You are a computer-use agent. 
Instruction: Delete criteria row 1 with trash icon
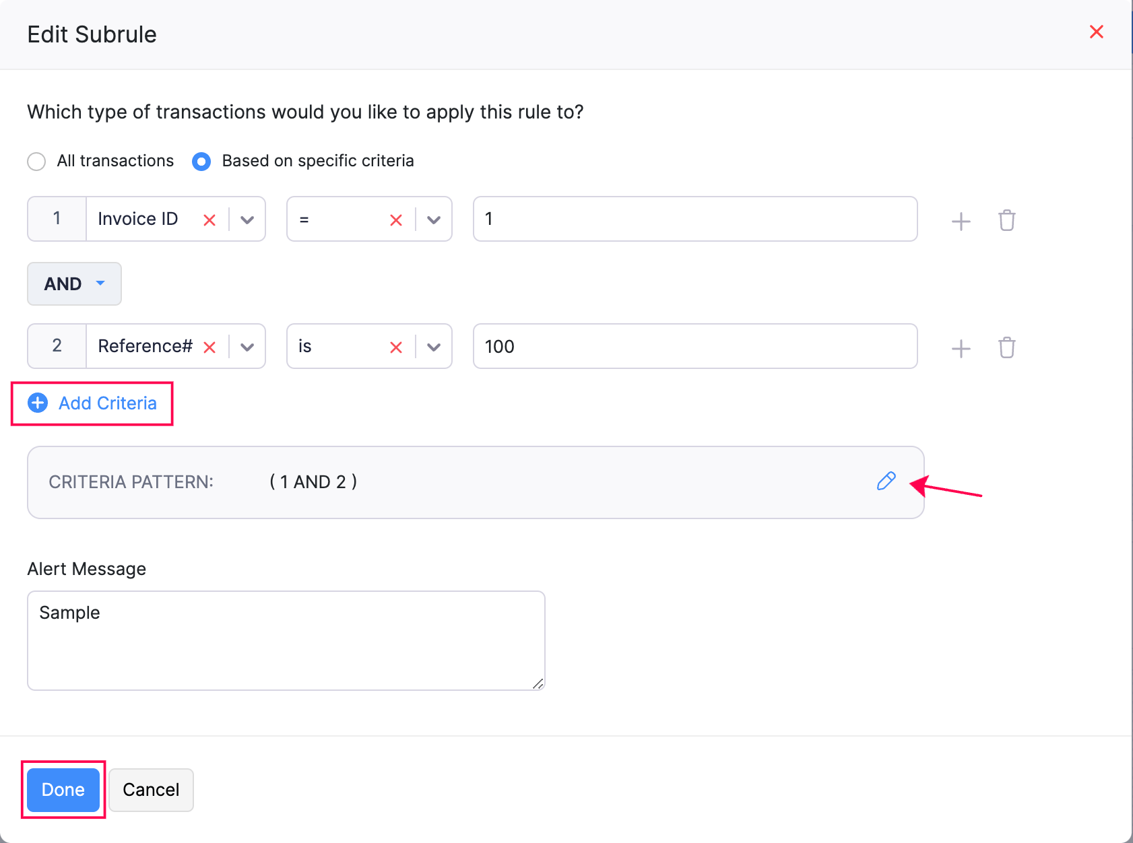click(1006, 220)
